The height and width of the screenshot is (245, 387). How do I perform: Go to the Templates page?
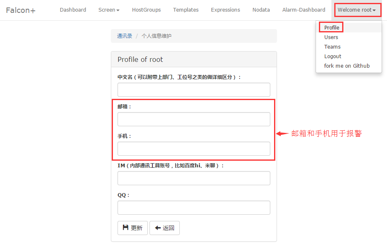(186, 10)
